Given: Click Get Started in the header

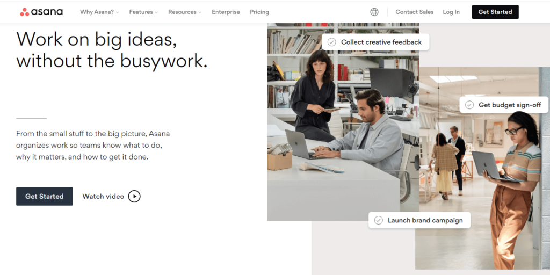Looking at the screenshot, I should [x=495, y=12].
